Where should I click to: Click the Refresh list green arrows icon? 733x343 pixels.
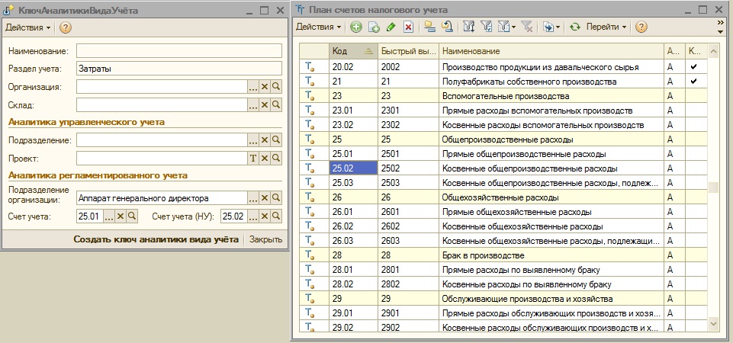575,27
